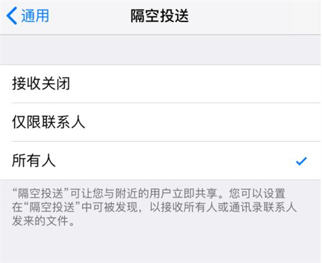Allow everyone by tapping 所有人 text
Image resolution: width=322 pixels, height=263 pixels.
(34, 161)
